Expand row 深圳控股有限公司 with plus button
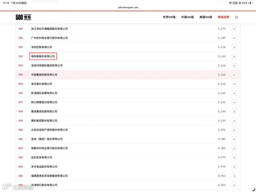The image size is (256, 192). coord(234,47)
